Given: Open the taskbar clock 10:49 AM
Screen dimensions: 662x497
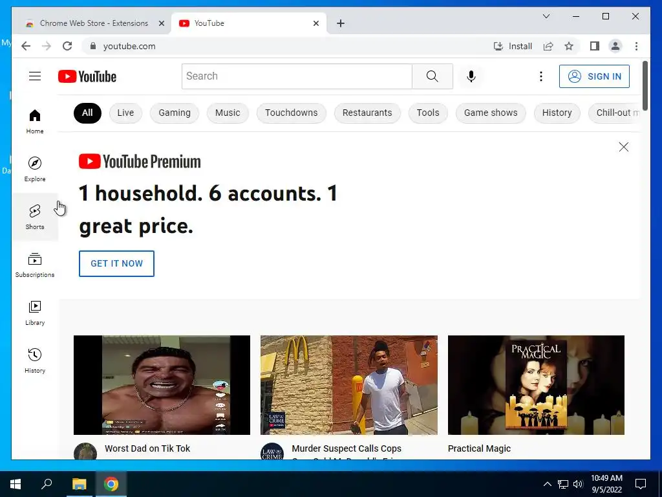Looking at the screenshot, I should [606, 484].
